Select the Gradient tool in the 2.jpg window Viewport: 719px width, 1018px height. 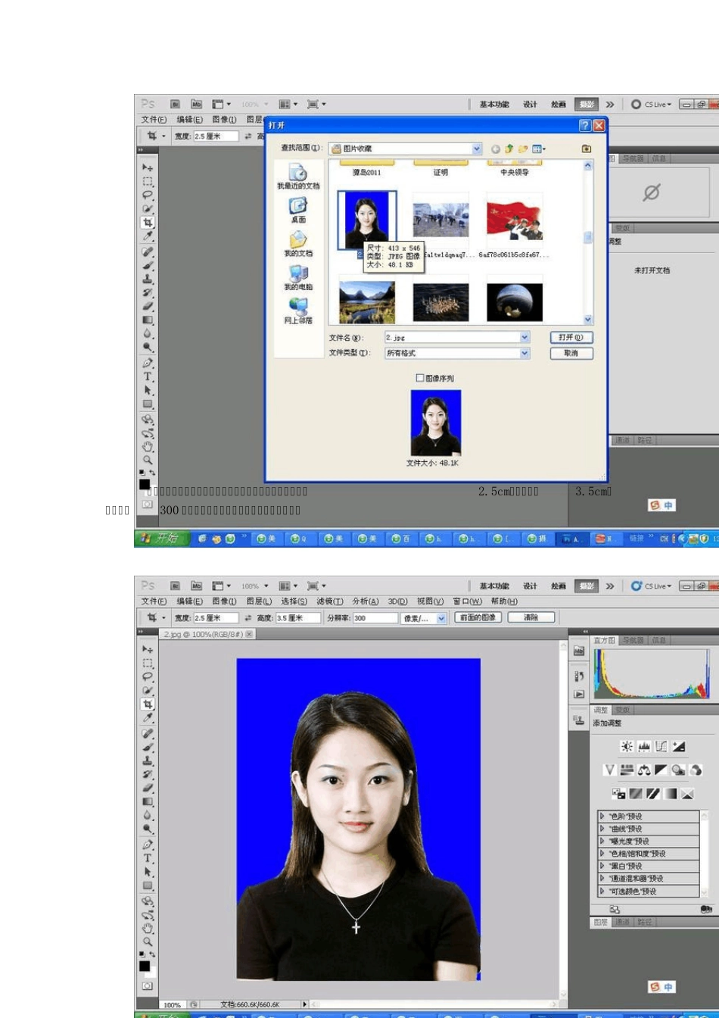148,801
